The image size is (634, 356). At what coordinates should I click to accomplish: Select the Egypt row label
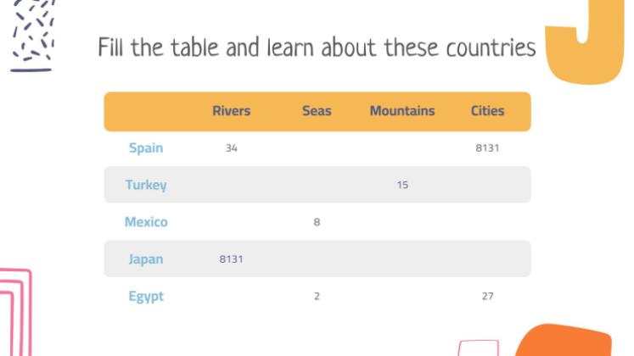146,297
